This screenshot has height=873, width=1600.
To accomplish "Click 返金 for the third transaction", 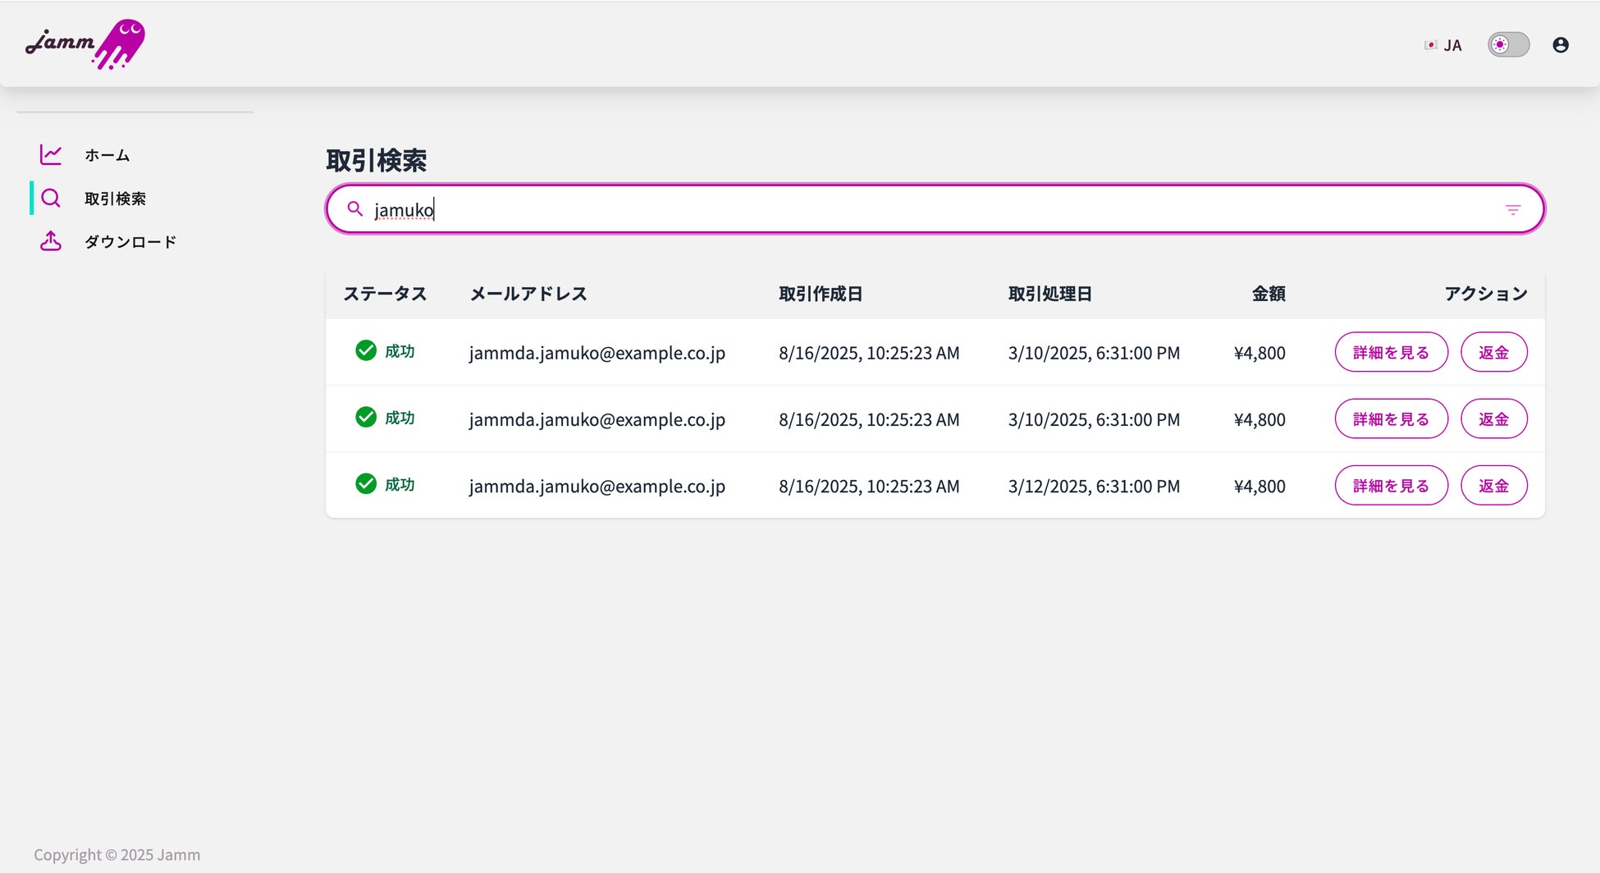I will (1493, 486).
